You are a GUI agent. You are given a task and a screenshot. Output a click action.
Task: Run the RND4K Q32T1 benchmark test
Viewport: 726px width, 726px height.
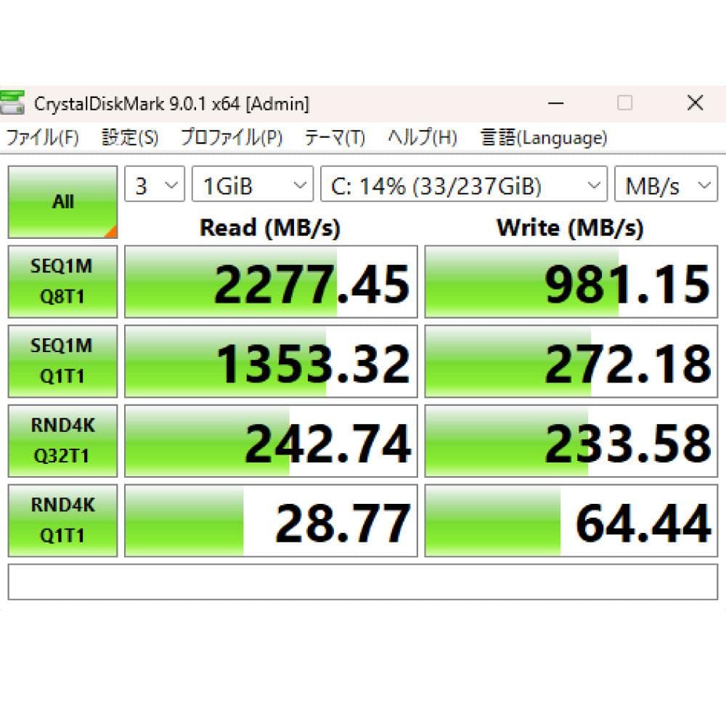pos(62,441)
